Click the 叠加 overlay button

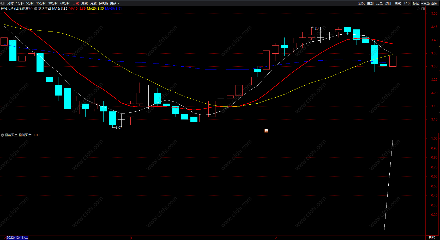pos(370,3)
